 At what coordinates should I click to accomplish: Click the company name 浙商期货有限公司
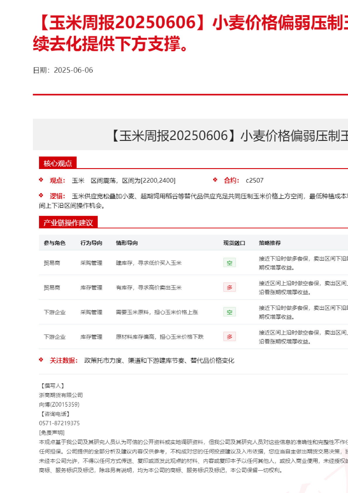pyautogui.click(x=61, y=395)
